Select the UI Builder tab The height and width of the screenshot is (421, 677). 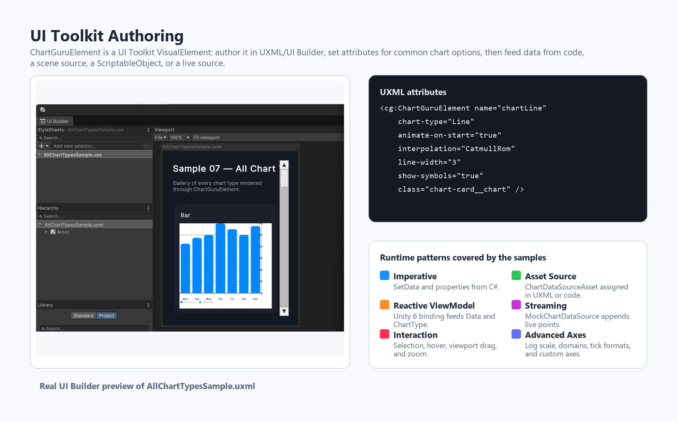[x=55, y=121]
